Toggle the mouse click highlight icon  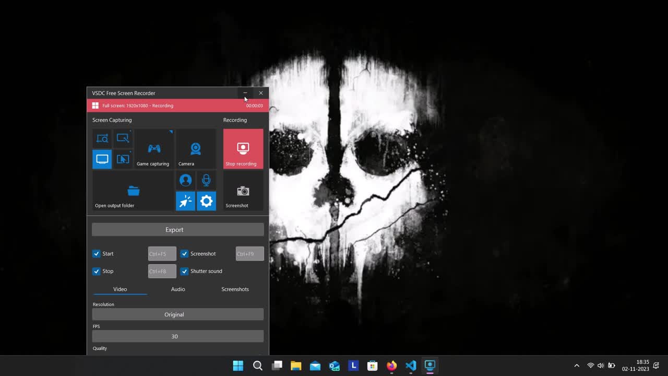coord(185,201)
